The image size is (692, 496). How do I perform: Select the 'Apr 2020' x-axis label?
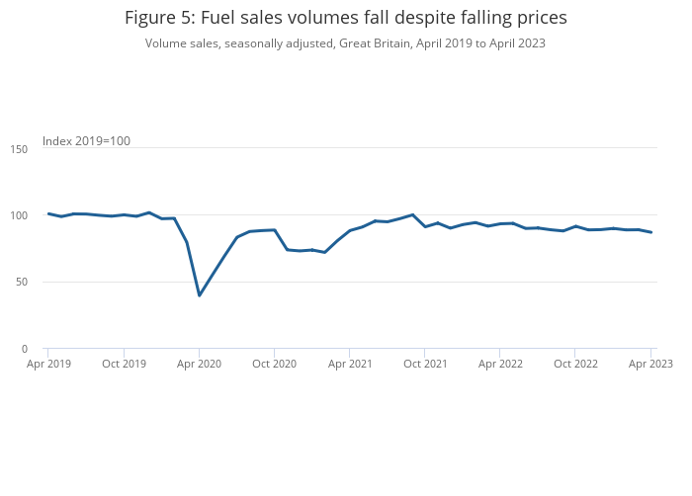[x=200, y=364]
